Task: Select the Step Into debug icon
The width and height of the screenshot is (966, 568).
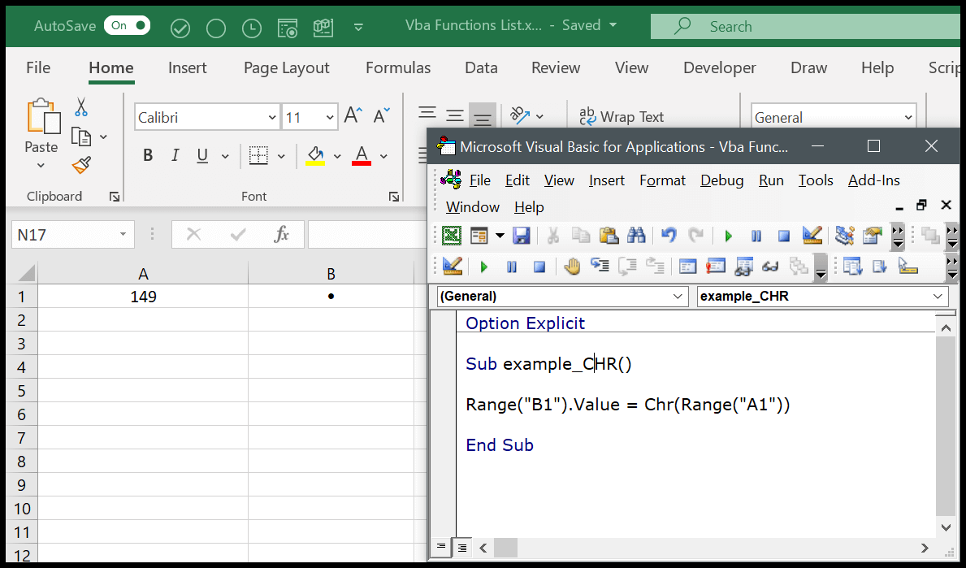Action: pos(600,266)
